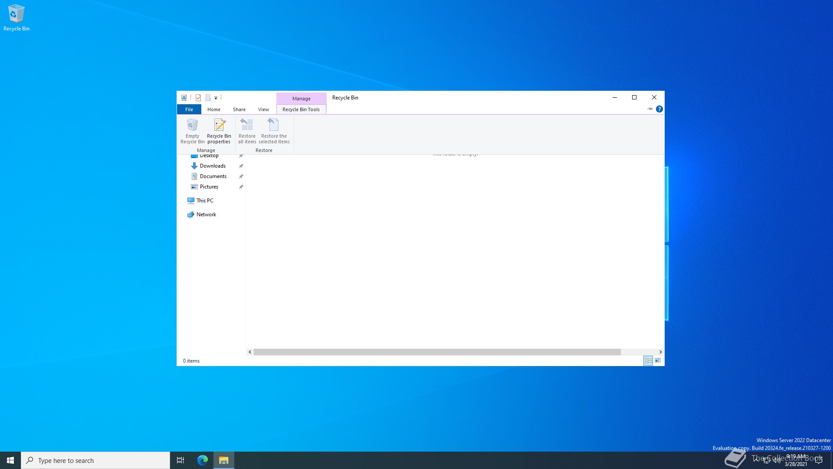Click the Large icons view toggle
This screenshot has width=833, height=469.
coord(658,360)
